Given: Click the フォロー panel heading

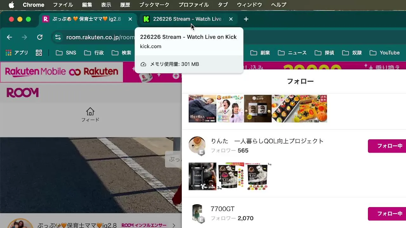Looking at the screenshot, I should 300,81.
